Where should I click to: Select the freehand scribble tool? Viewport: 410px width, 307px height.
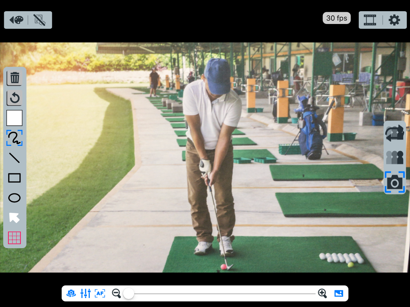click(14, 138)
